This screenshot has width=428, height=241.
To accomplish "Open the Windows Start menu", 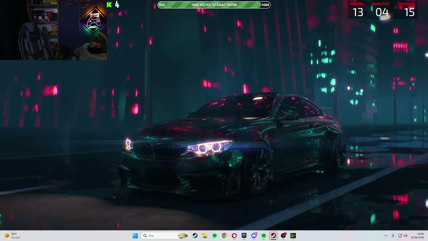I will (135, 236).
